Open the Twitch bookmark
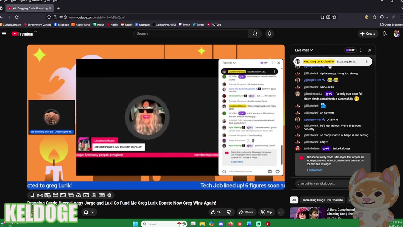This screenshot has width=403, height=227. tap(184, 25)
